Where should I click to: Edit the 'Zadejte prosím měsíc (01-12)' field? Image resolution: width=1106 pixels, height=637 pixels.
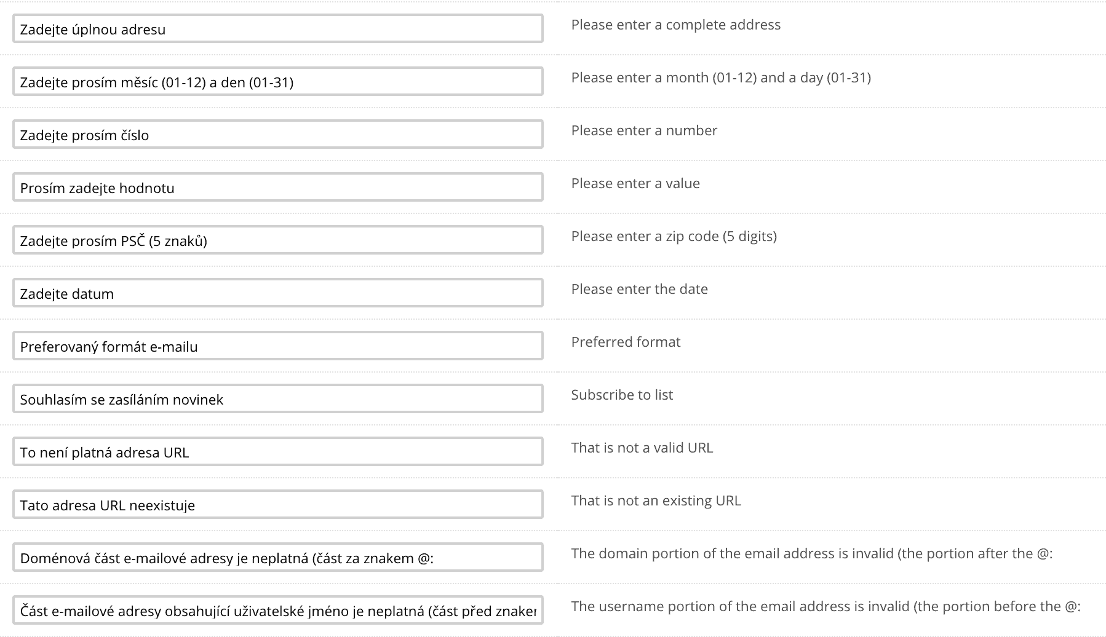(x=277, y=82)
